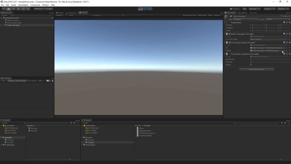Open the Tag dropdown in Inspector
291x164 pixels.
coord(246,19)
